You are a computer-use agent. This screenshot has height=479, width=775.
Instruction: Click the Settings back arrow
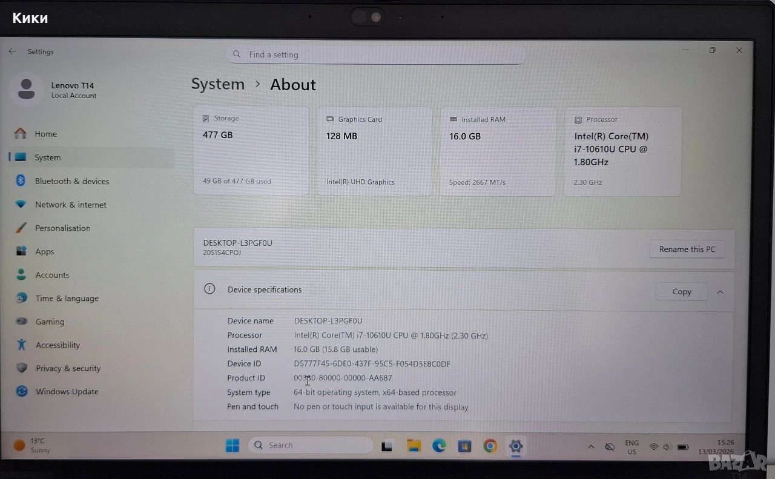[12, 51]
